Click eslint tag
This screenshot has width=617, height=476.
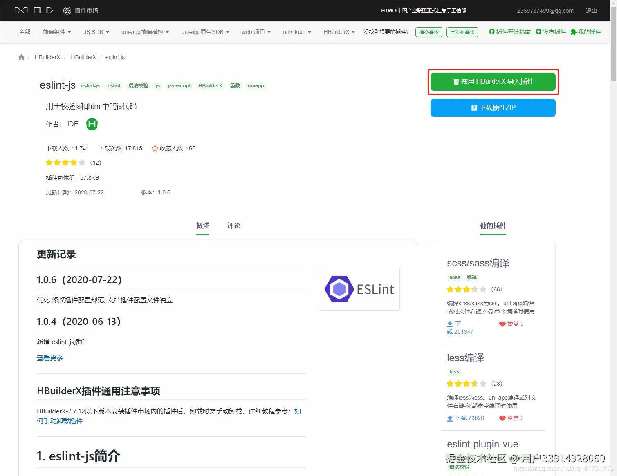point(114,86)
